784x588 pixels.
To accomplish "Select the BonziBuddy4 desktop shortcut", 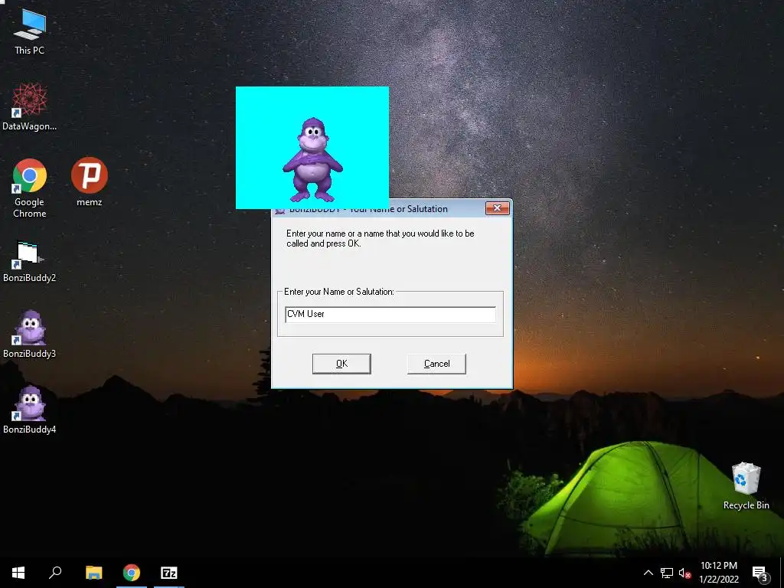I will coord(30,410).
